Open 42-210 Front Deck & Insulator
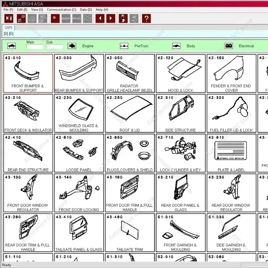The image size is (268, 268). pyautogui.click(x=28, y=113)
